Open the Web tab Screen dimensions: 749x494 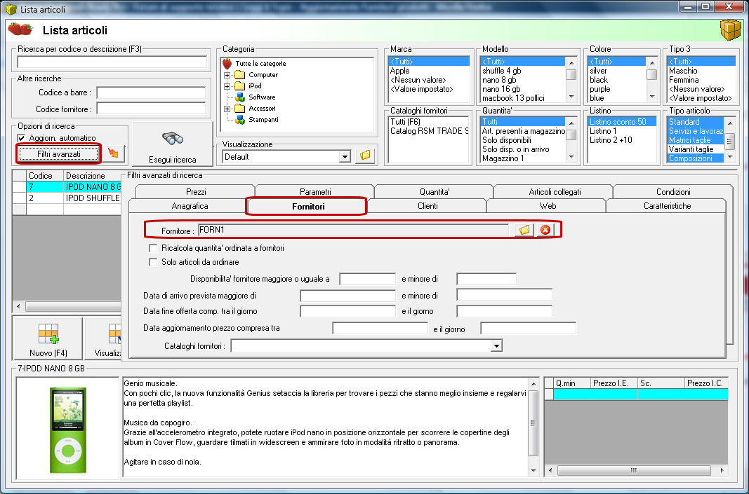548,206
